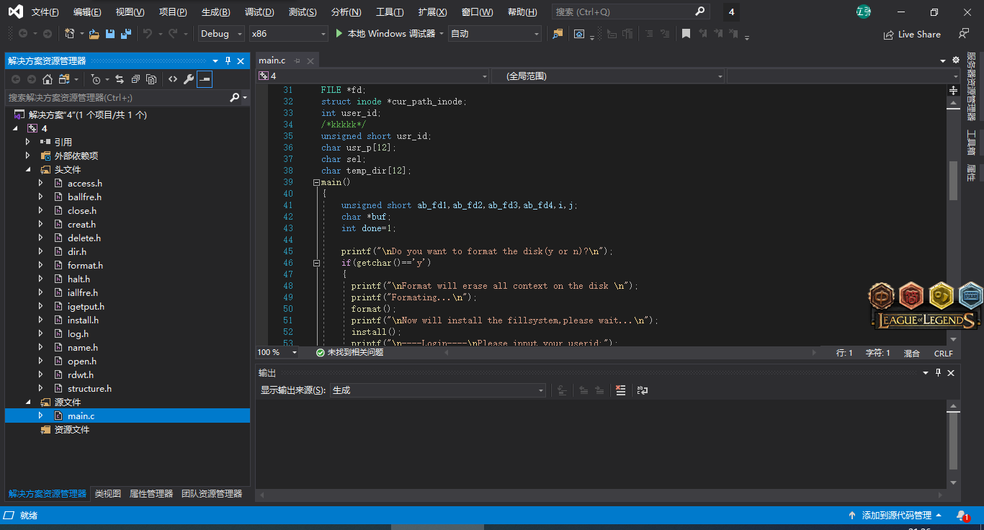Click the Open File folder icon
This screenshot has height=530, width=984.
[x=94, y=34]
